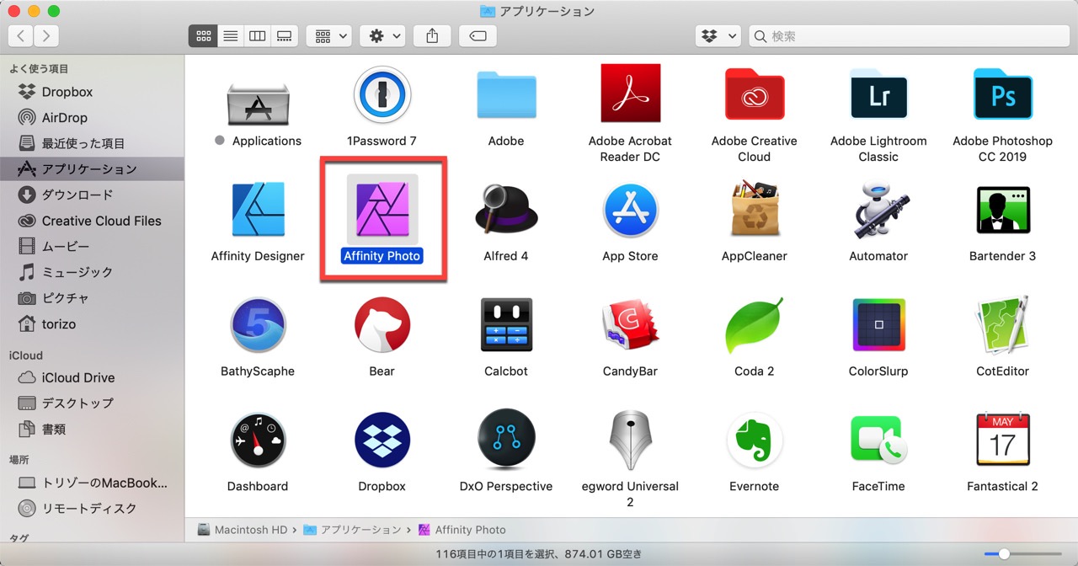1078x566 pixels.
Task: Select Adobe Photoshop CC 2019 icon
Action: click(1002, 94)
